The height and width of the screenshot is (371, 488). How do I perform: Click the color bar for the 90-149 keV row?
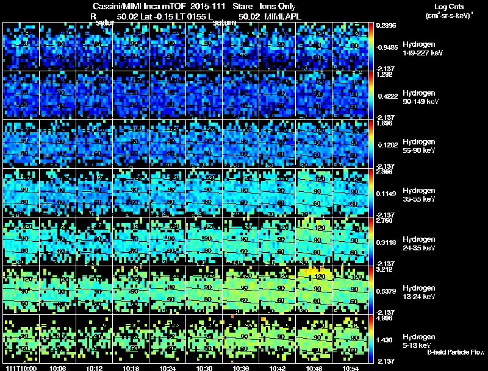point(371,96)
